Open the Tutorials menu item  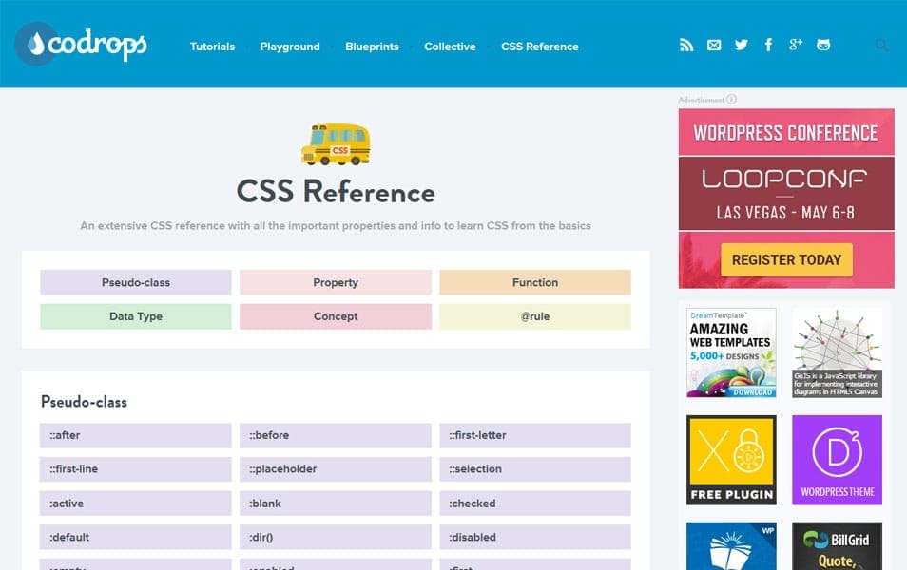click(212, 46)
